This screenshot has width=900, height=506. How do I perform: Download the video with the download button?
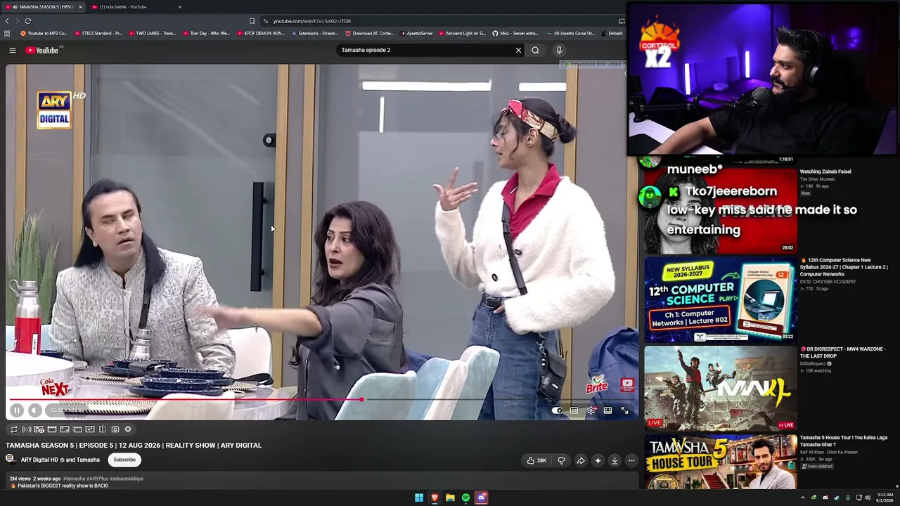(615, 461)
